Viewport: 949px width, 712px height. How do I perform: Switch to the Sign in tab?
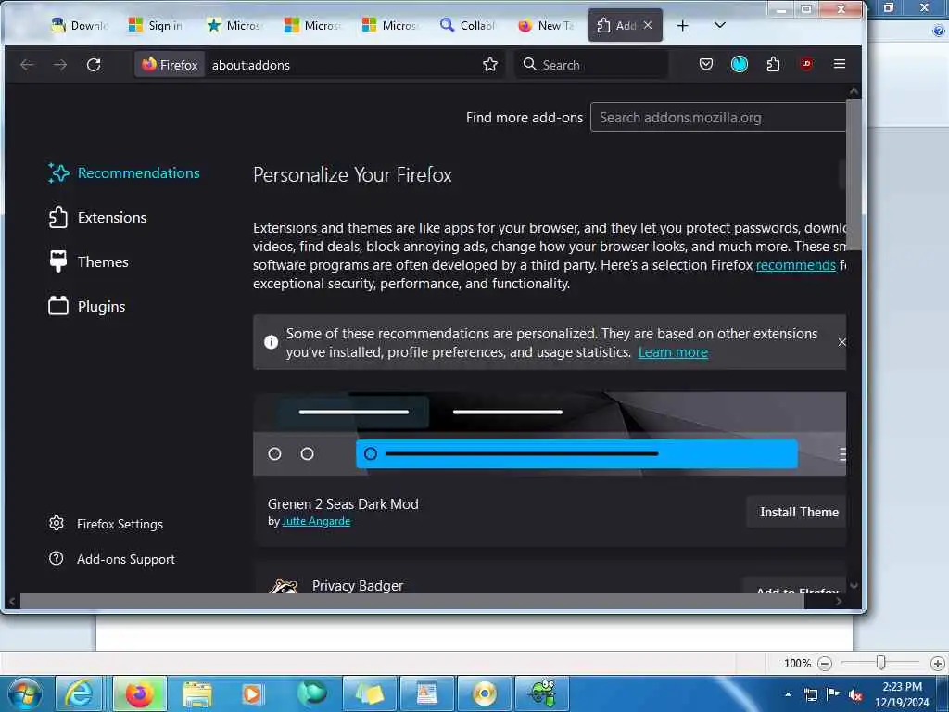pos(156,25)
